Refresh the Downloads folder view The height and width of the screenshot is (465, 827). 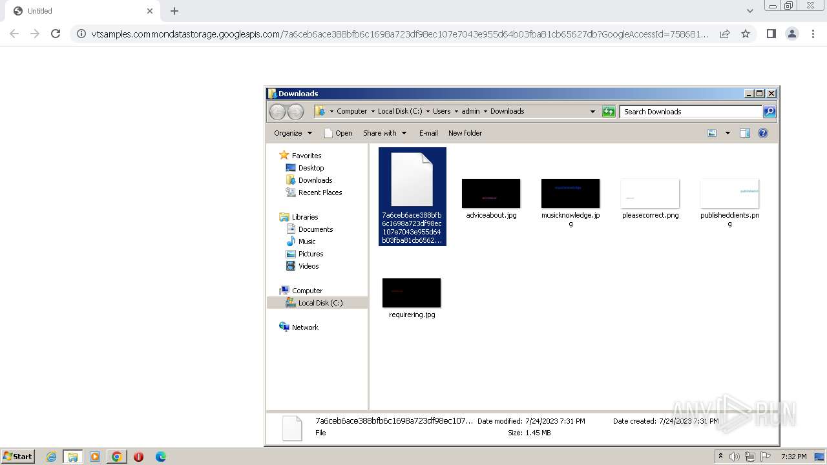[x=609, y=112]
